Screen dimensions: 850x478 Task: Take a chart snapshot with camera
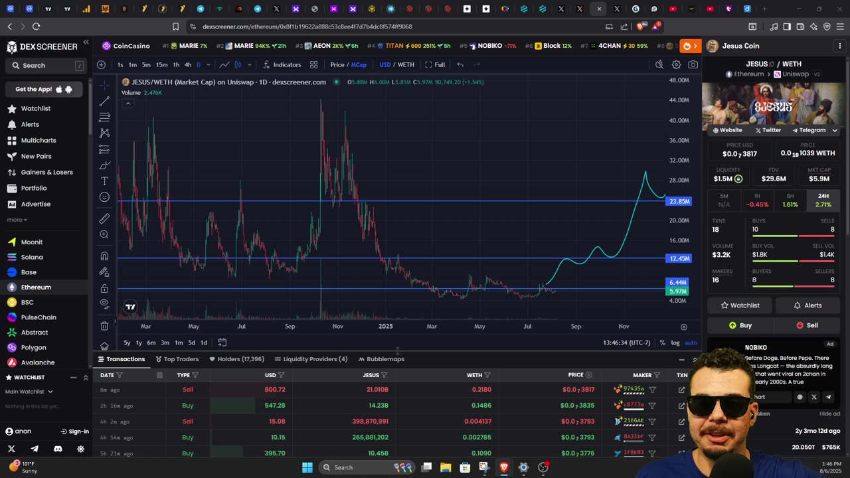coord(693,64)
